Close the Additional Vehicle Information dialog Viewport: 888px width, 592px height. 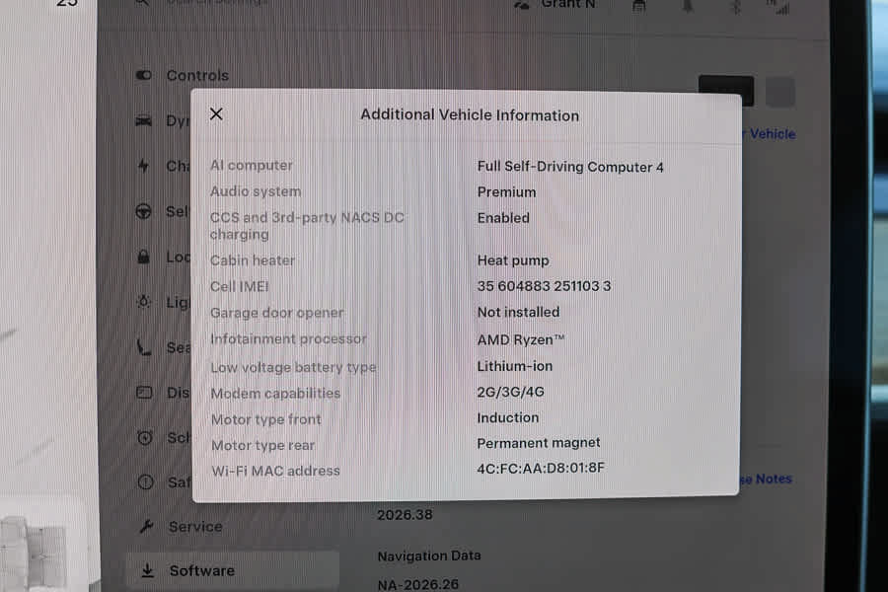point(216,113)
